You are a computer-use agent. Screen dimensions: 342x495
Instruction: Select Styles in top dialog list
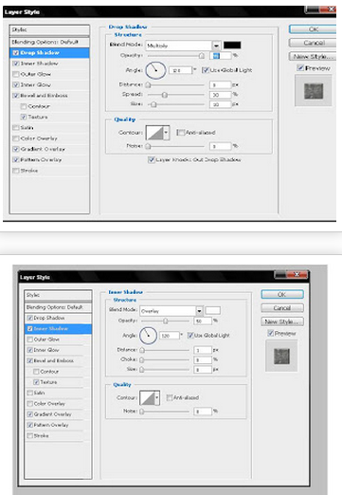click(49, 29)
